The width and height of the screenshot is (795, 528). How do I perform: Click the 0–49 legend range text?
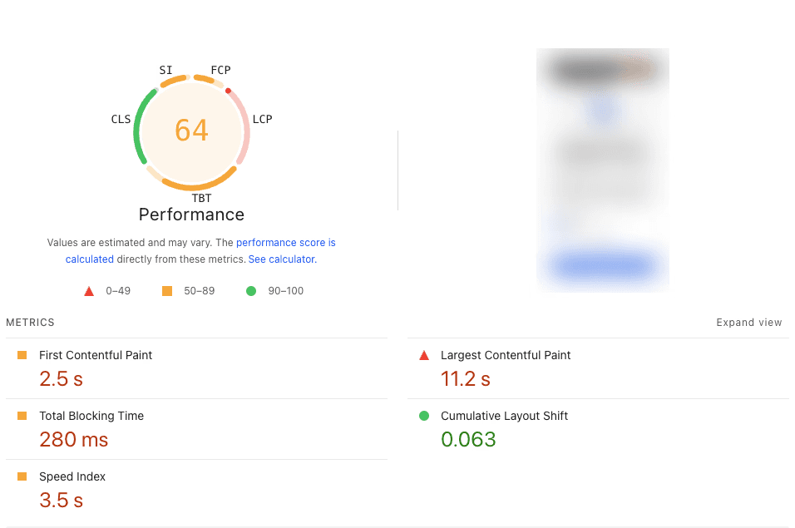118,291
